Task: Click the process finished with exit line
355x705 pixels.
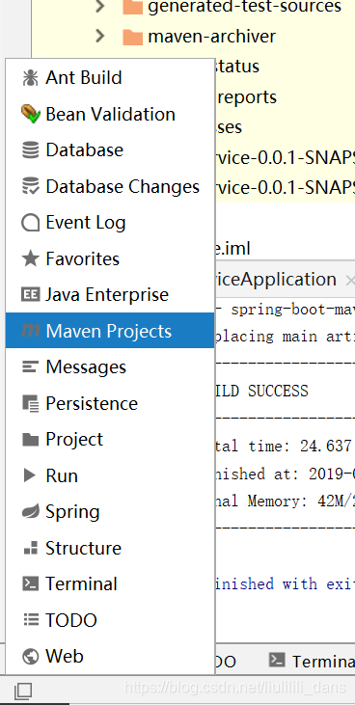Action: (x=286, y=583)
